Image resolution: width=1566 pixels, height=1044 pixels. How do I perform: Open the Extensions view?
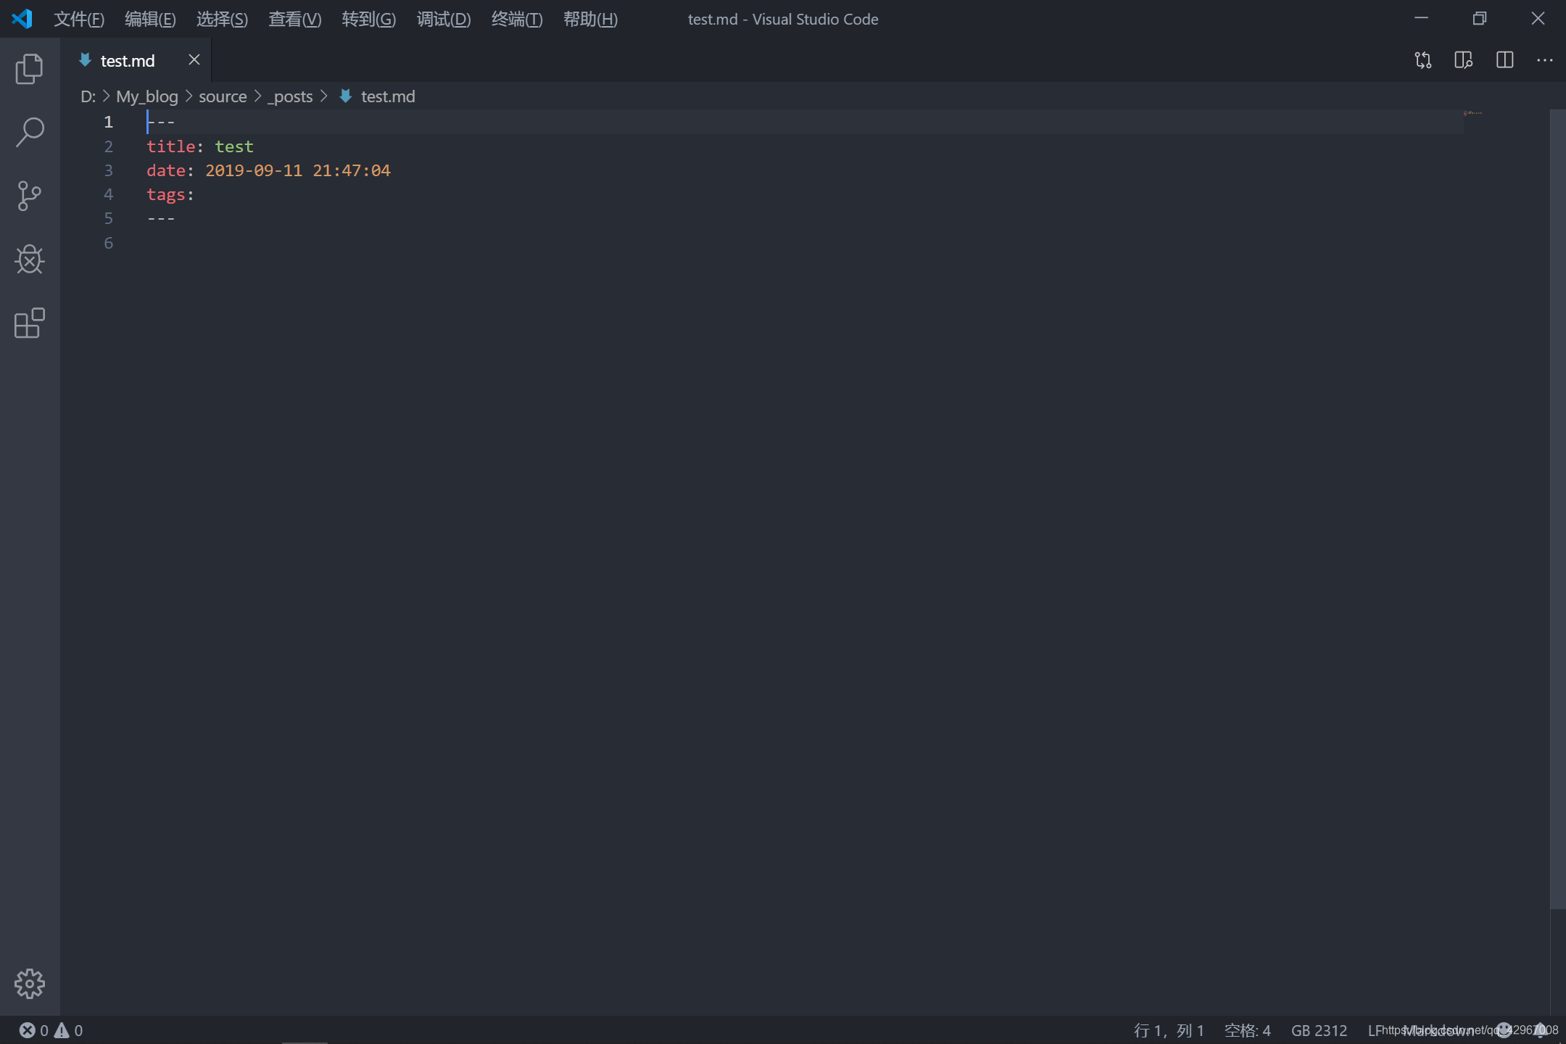coord(30,323)
